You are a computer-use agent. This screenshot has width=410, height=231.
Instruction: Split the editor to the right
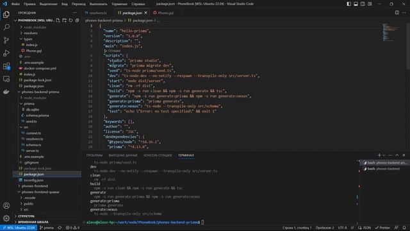coord(397,13)
